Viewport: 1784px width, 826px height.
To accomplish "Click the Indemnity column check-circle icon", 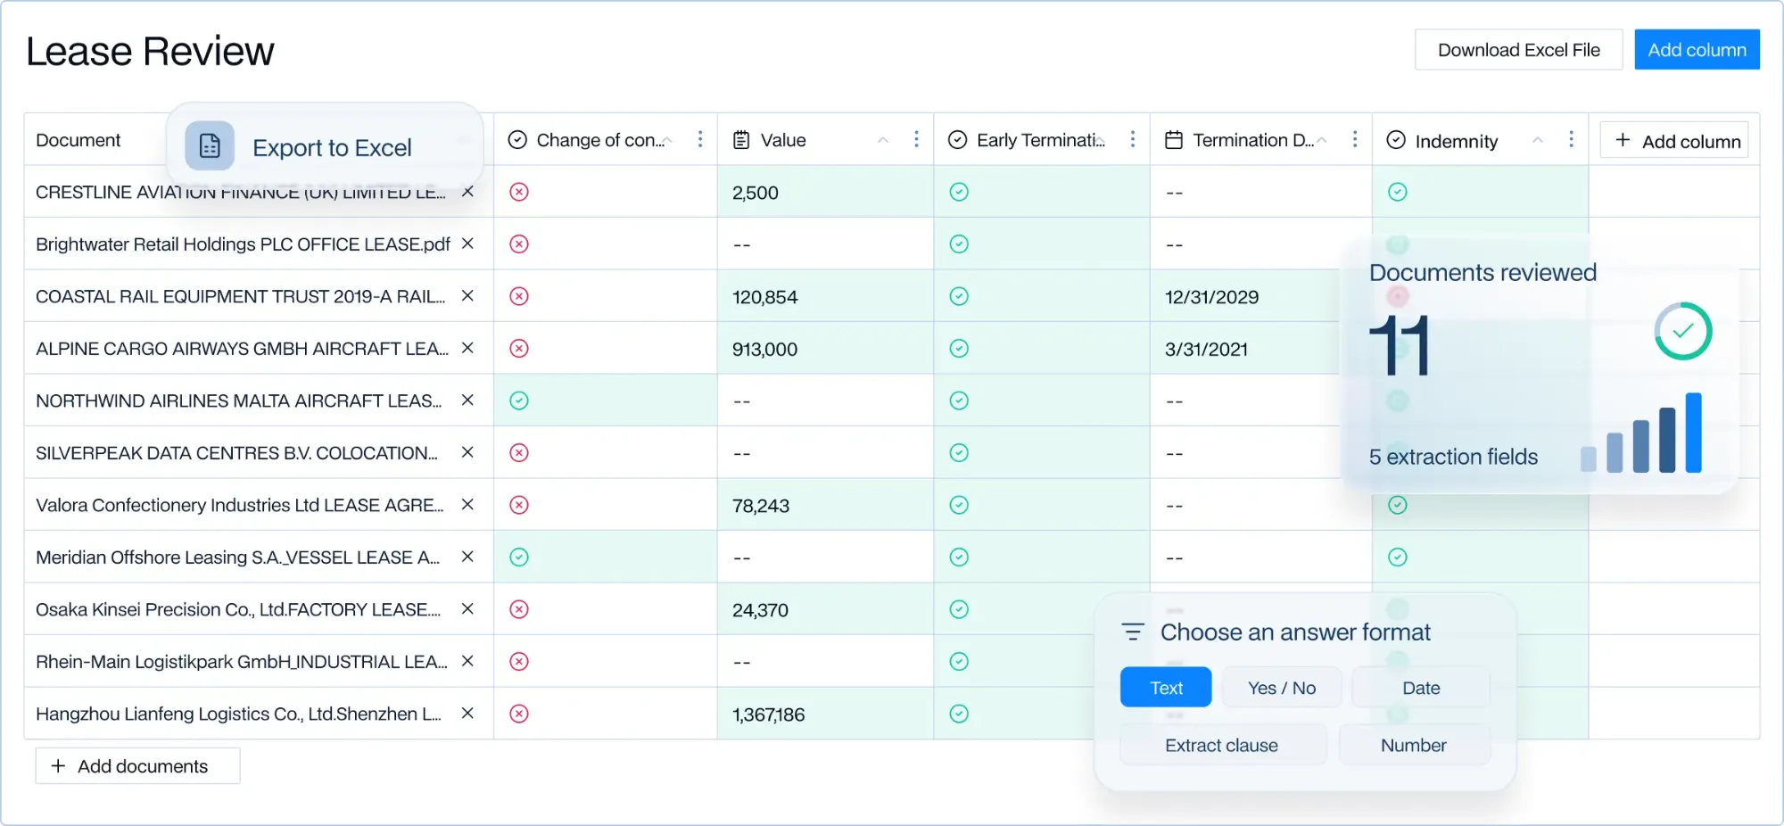I will (x=1397, y=140).
